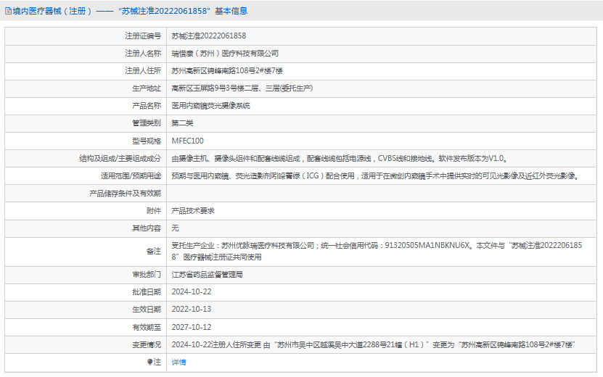Select the page title 境内医疗器械（注册）基本信息
This screenshot has height=377, width=603.
pos(130,11)
